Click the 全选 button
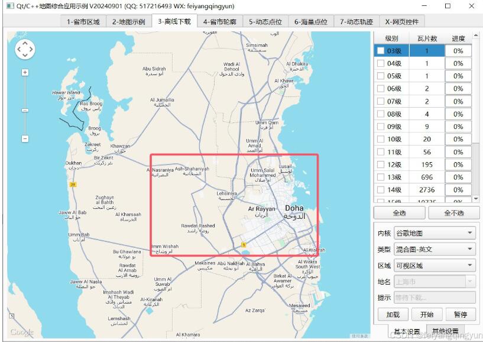Image resolution: width=483 pixels, height=342 pixels. [400, 213]
